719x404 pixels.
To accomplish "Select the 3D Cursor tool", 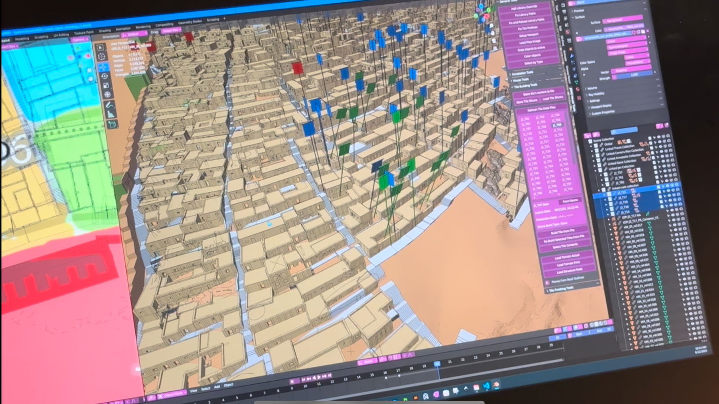I will pos(102,57).
